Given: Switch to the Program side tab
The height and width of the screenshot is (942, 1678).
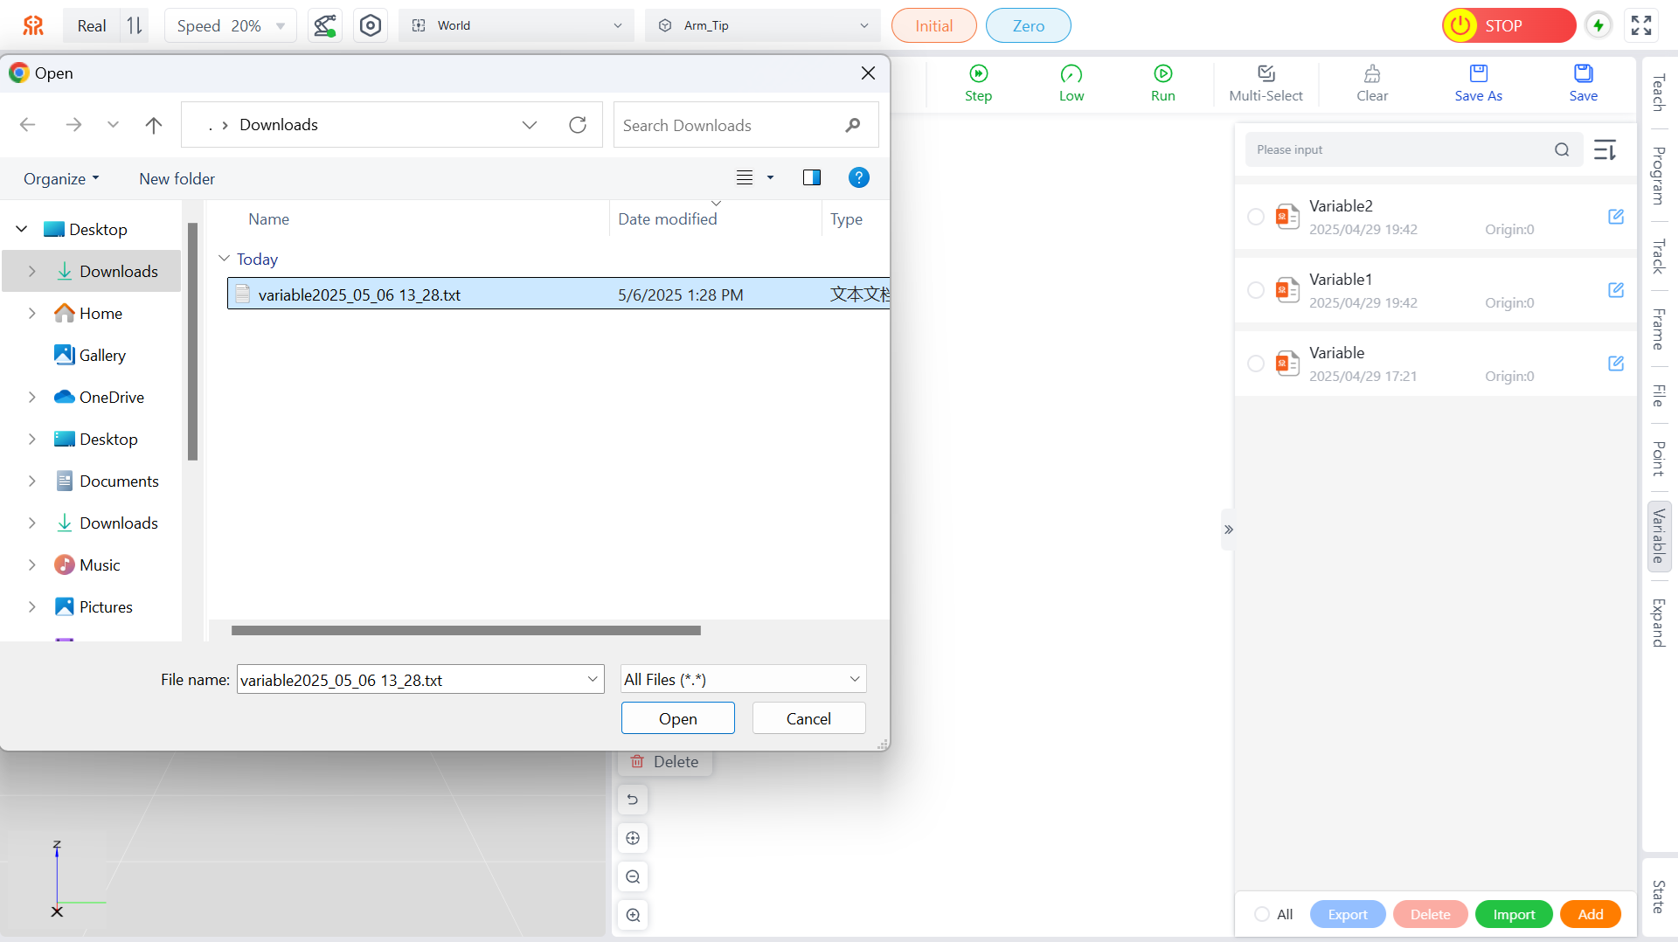Looking at the screenshot, I should (1658, 176).
